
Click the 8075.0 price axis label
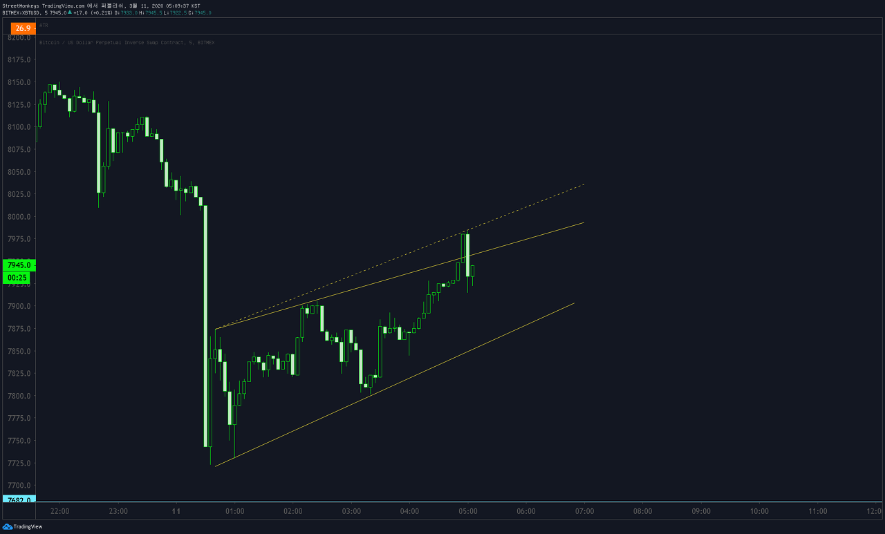coord(19,149)
